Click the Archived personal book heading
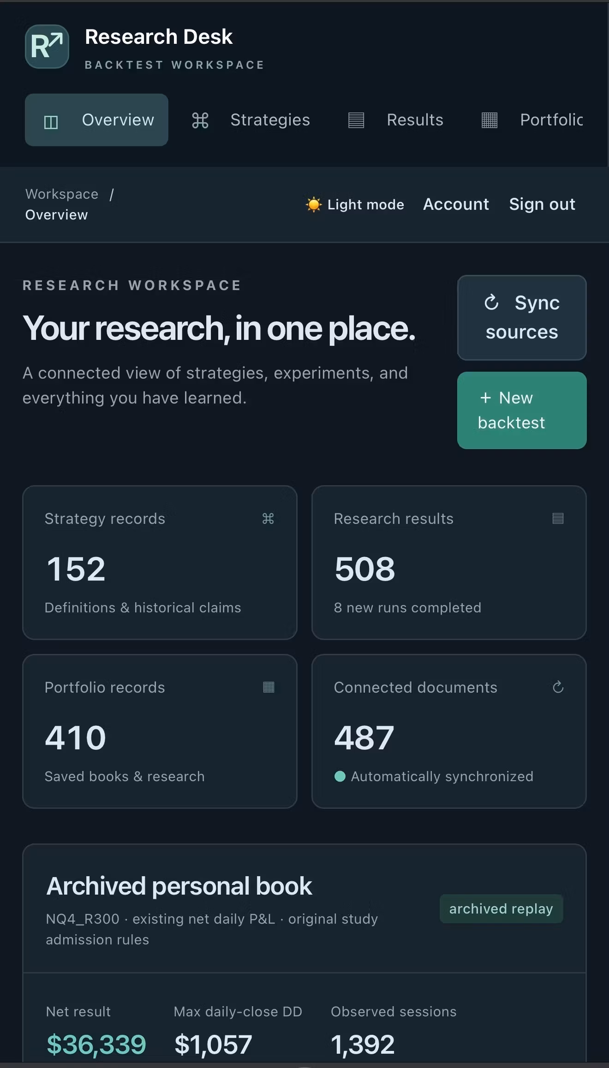 (179, 886)
